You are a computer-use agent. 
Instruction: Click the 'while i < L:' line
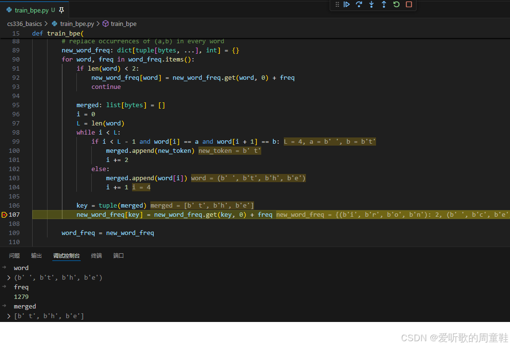click(x=98, y=133)
